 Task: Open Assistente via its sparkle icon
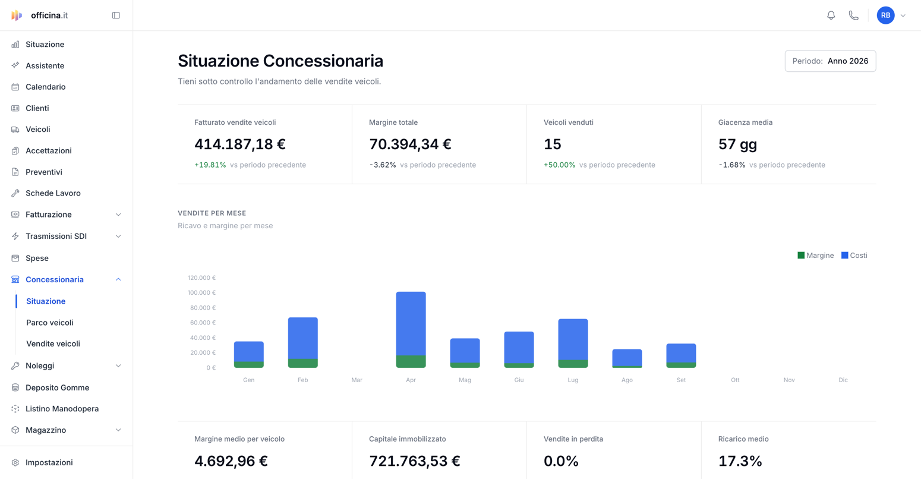pos(15,65)
